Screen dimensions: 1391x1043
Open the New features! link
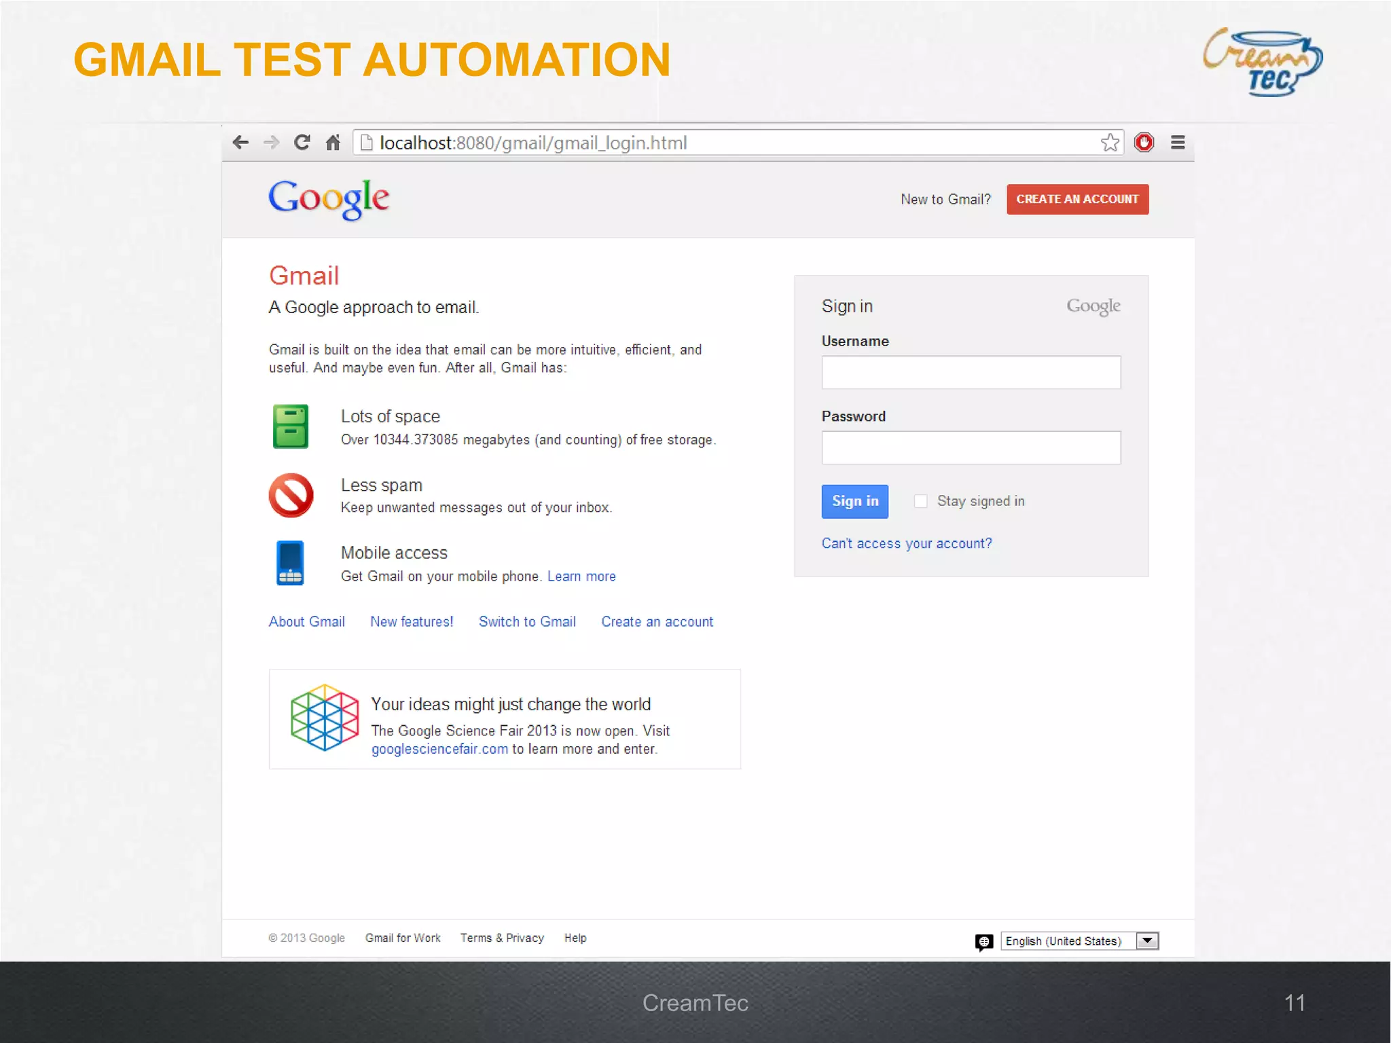point(412,622)
